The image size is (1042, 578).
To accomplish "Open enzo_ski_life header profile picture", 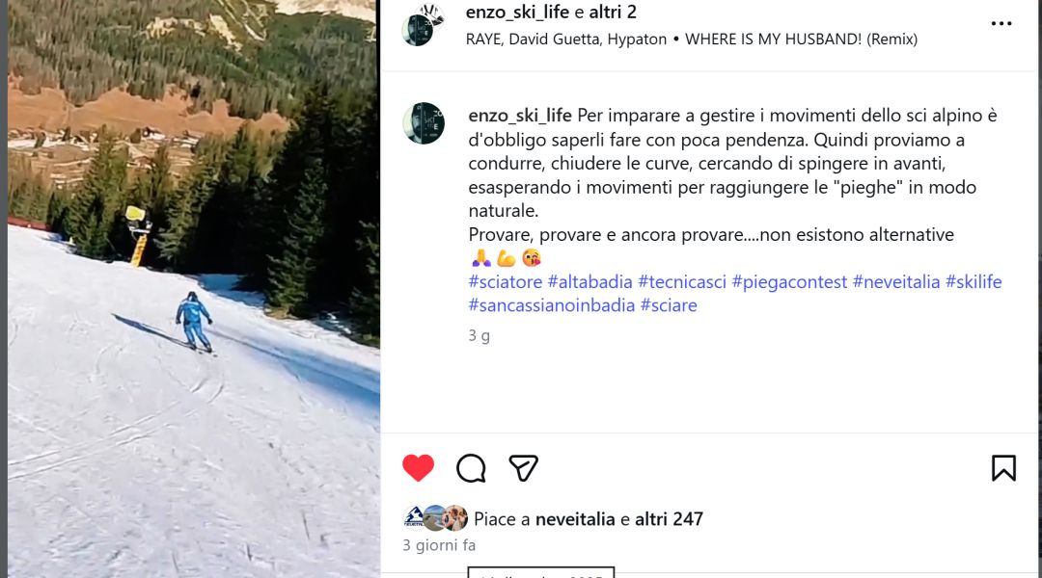I will pos(421,26).
